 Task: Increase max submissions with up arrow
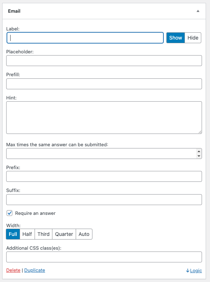tap(199, 151)
